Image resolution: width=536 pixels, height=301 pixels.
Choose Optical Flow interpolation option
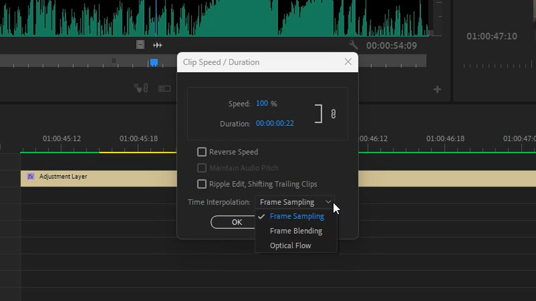pos(296,245)
